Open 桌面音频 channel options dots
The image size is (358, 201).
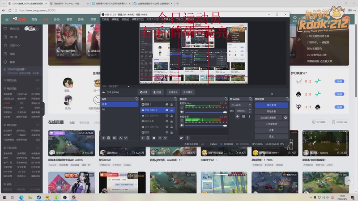[182, 121]
